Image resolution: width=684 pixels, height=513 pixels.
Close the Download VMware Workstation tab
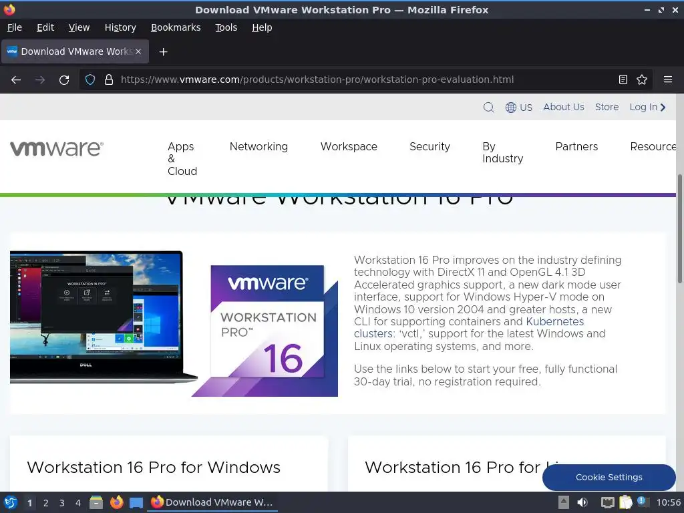pos(138,51)
